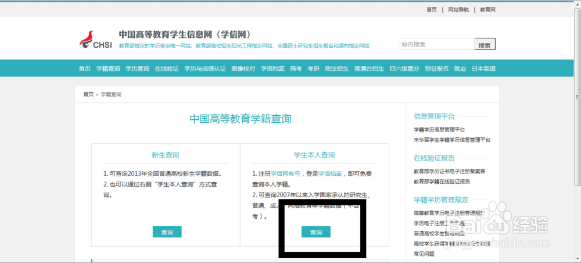This screenshot has width=581, height=263.
Task: Open the 教育部学历证书电子注册备案表 link
Action: [450, 172]
